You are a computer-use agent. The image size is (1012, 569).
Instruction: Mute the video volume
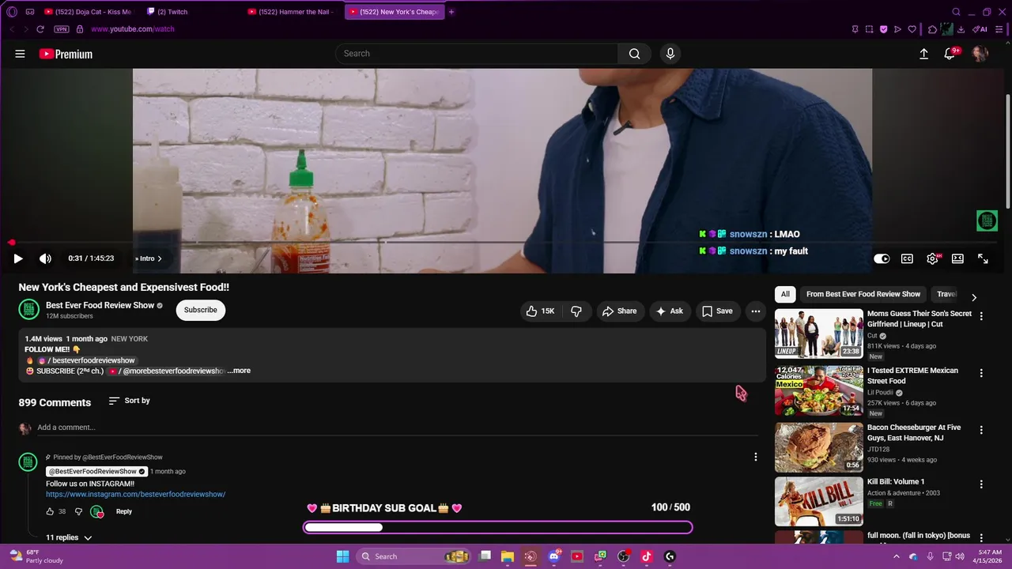pos(45,258)
